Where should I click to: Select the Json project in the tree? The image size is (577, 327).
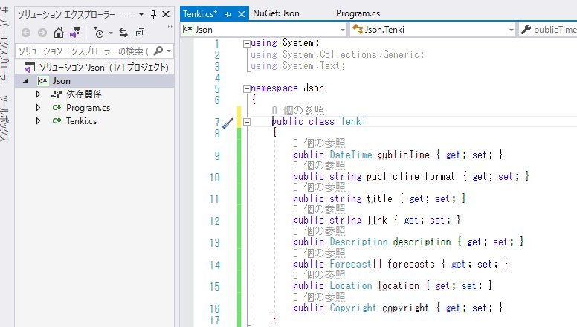[x=61, y=81]
